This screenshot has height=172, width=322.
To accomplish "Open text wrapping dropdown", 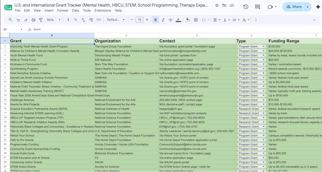I will coord(236,20).
